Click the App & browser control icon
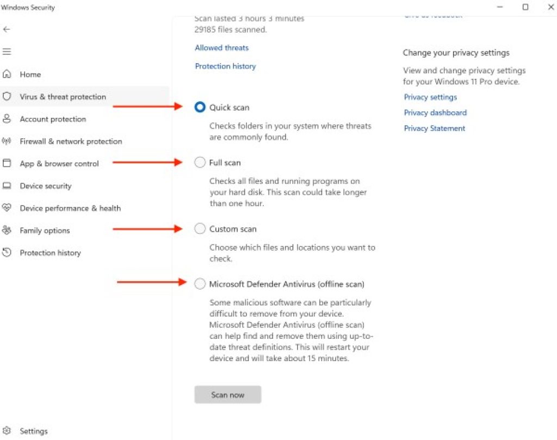 [7, 164]
